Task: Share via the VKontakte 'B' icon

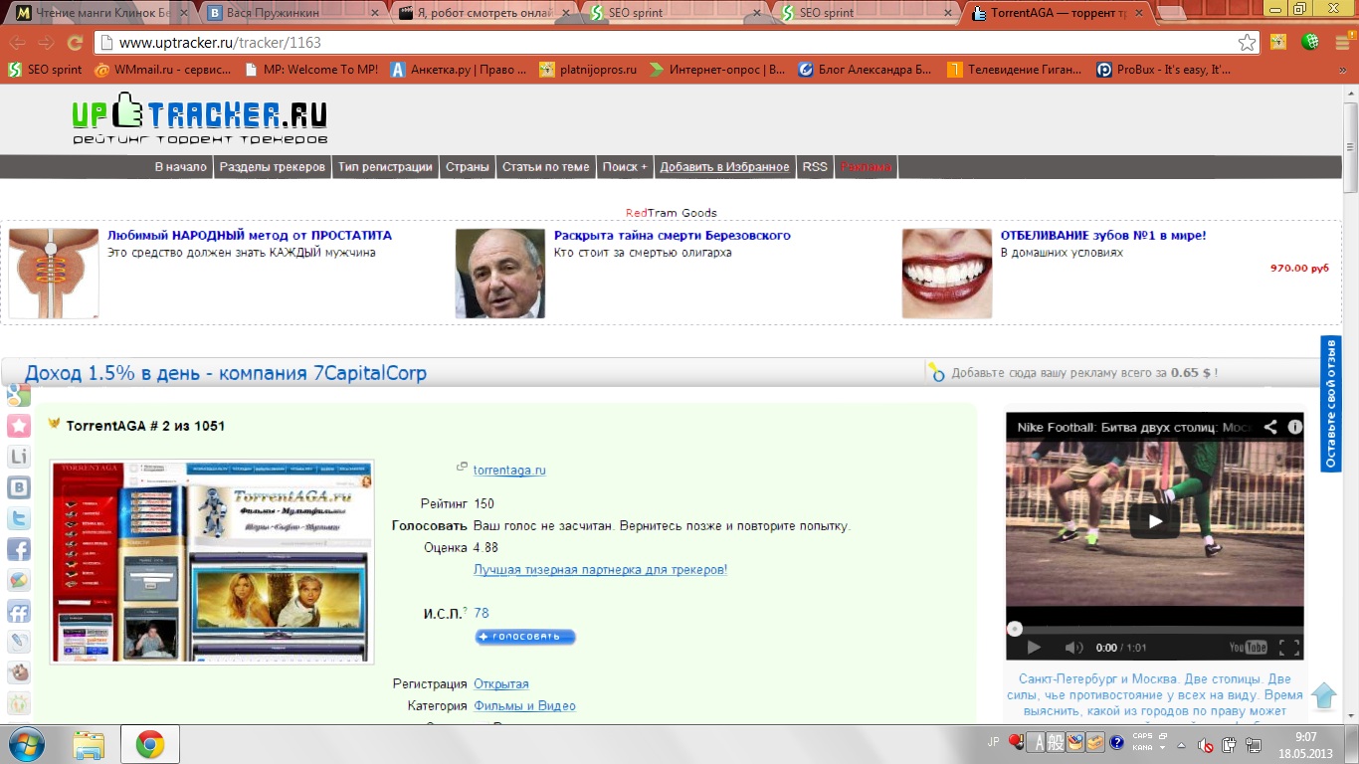Action: 19,487
